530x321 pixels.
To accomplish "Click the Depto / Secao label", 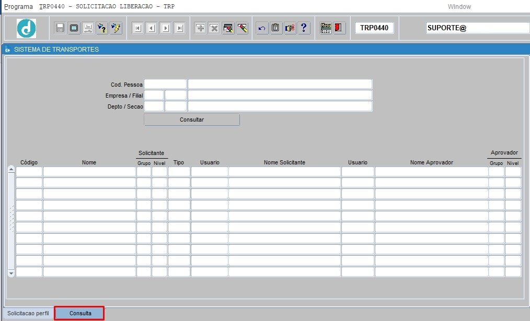I will (x=125, y=106).
